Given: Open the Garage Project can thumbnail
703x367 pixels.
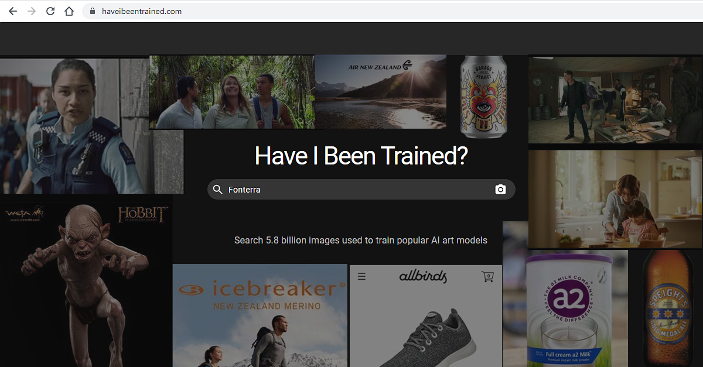Looking at the screenshot, I should tap(484, 97).
